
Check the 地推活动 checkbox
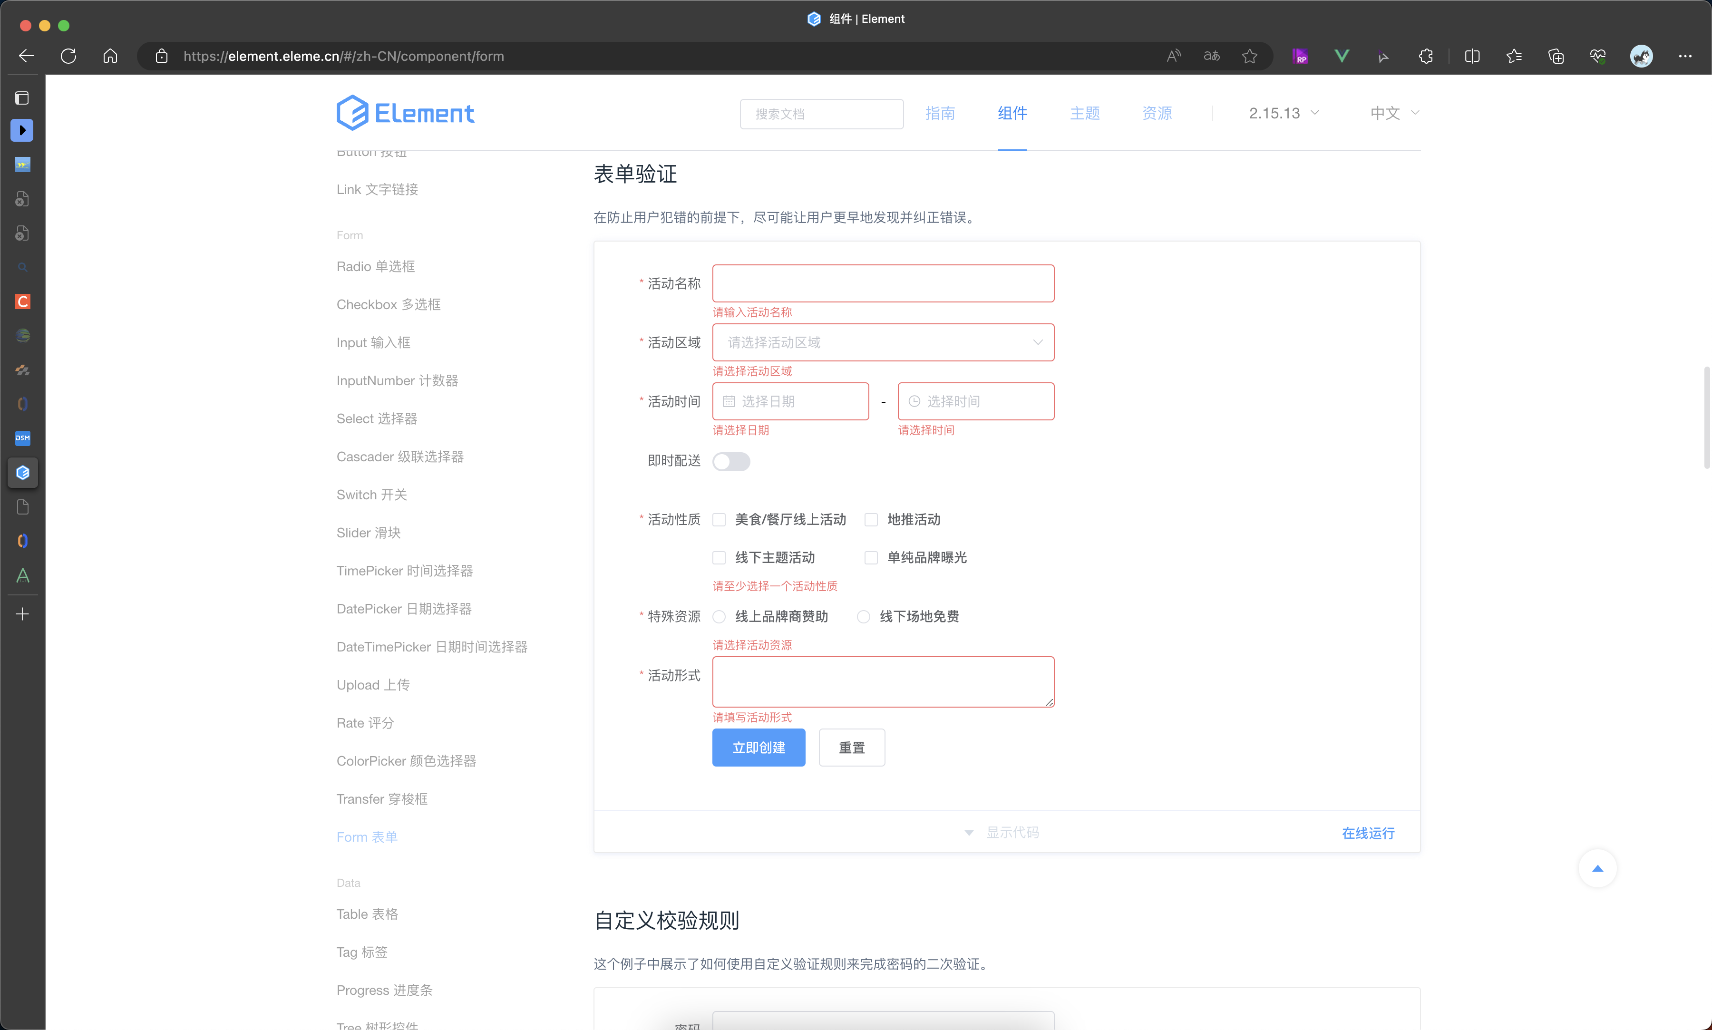click(871, 520)
